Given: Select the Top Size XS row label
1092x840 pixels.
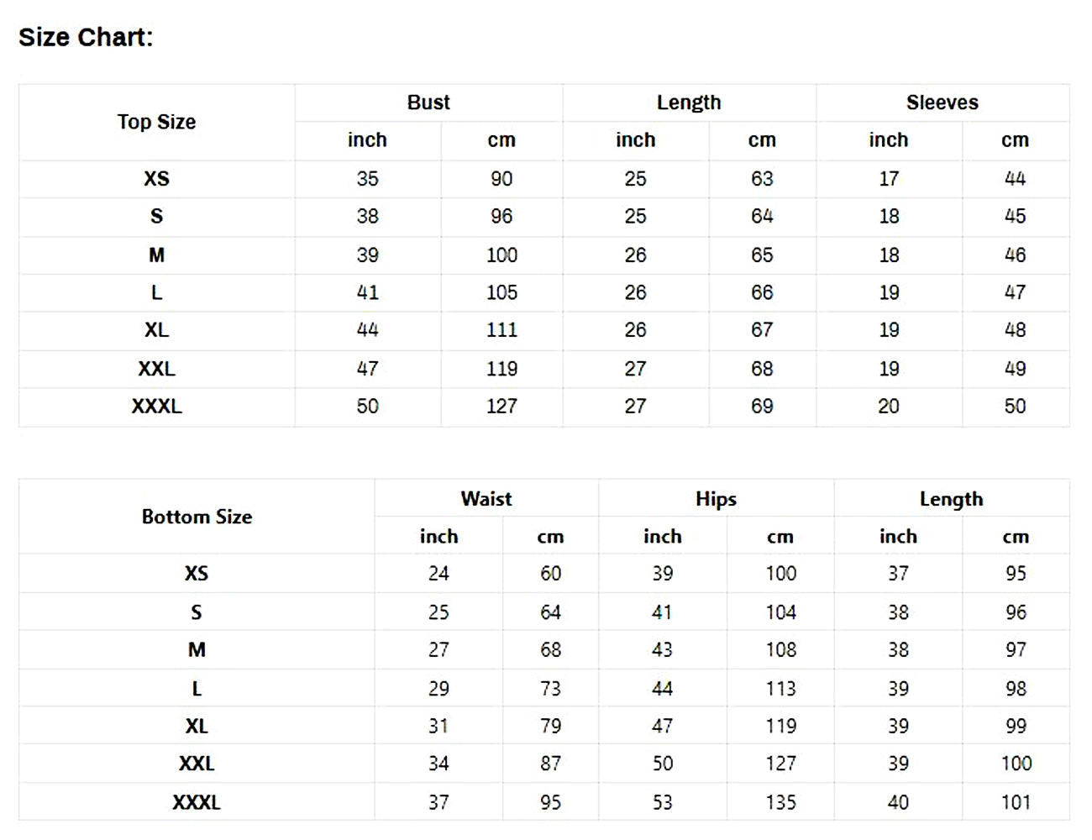Looking at the screenshot, I should pyautogui.click(x=156, y=179).
